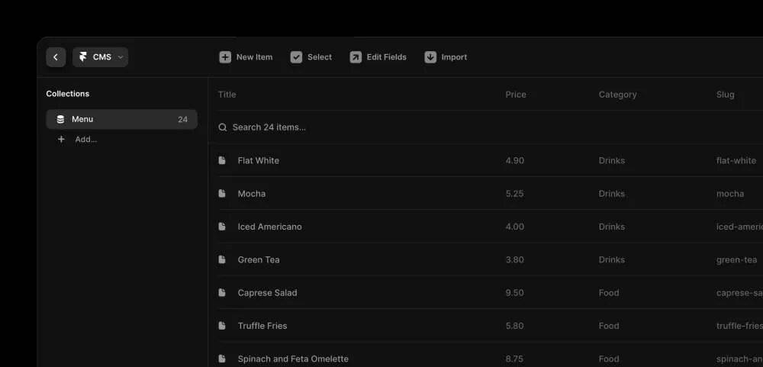
Task: Add a new collection with plus icon
Action: click(x=61, y=139)
